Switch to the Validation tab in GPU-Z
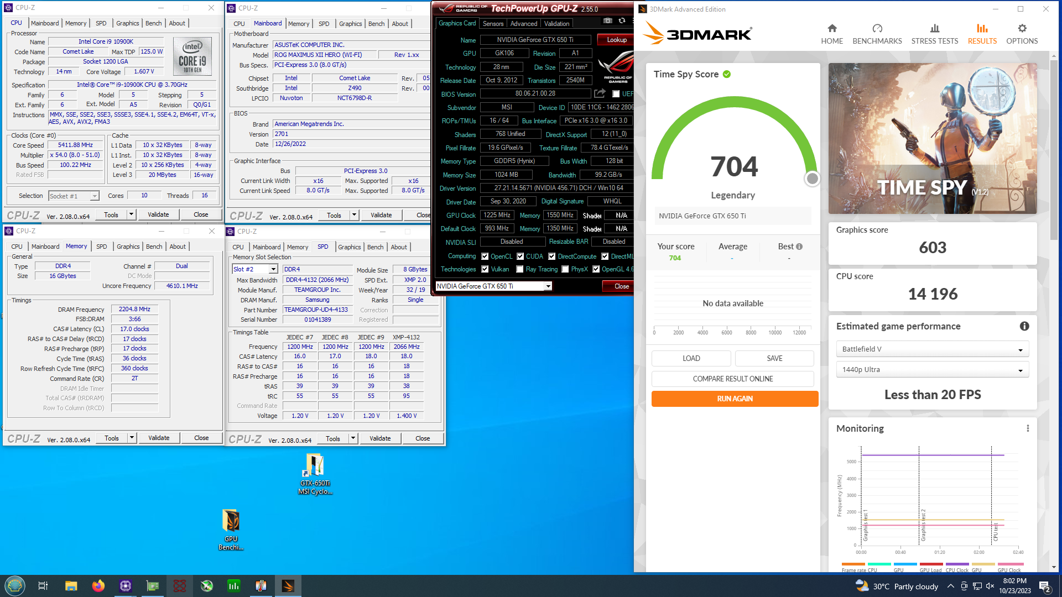Viewport: 1062px width, 597px height. click(x=556, y=24)
